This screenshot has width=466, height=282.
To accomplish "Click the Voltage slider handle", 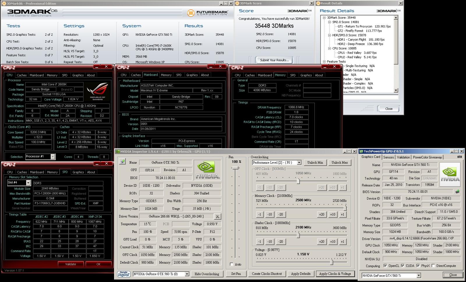I will (331, 262).
